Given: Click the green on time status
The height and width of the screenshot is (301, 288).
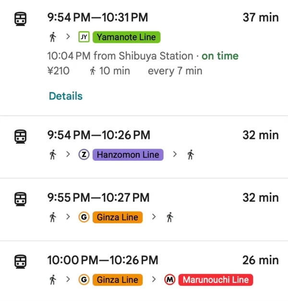Looking at the screenshot, I should coord(220,56).
